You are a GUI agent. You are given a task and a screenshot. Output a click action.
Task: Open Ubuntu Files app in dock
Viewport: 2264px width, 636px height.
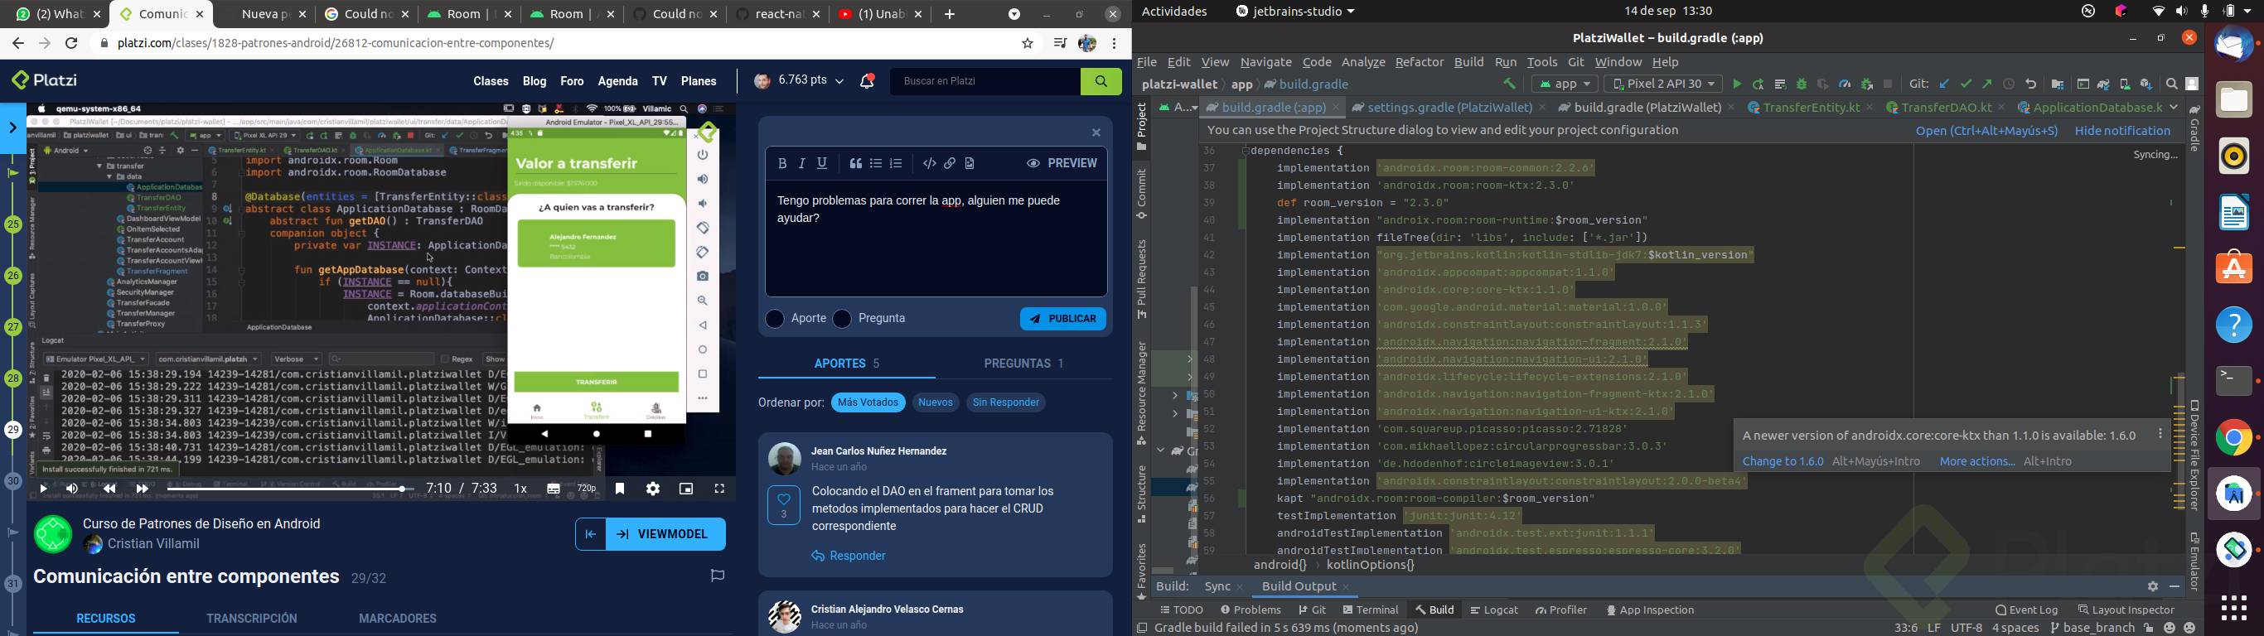(x=2234, y=100)
